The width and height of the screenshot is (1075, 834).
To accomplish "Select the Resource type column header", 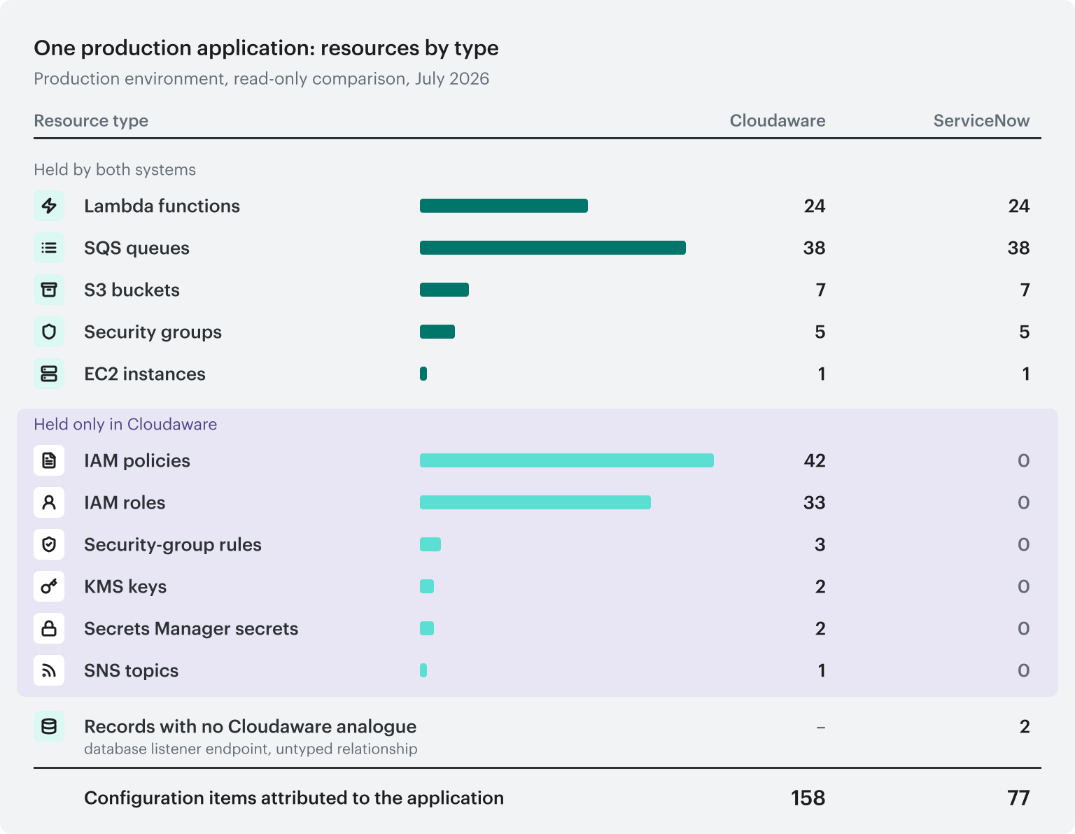I will [91, 121].
